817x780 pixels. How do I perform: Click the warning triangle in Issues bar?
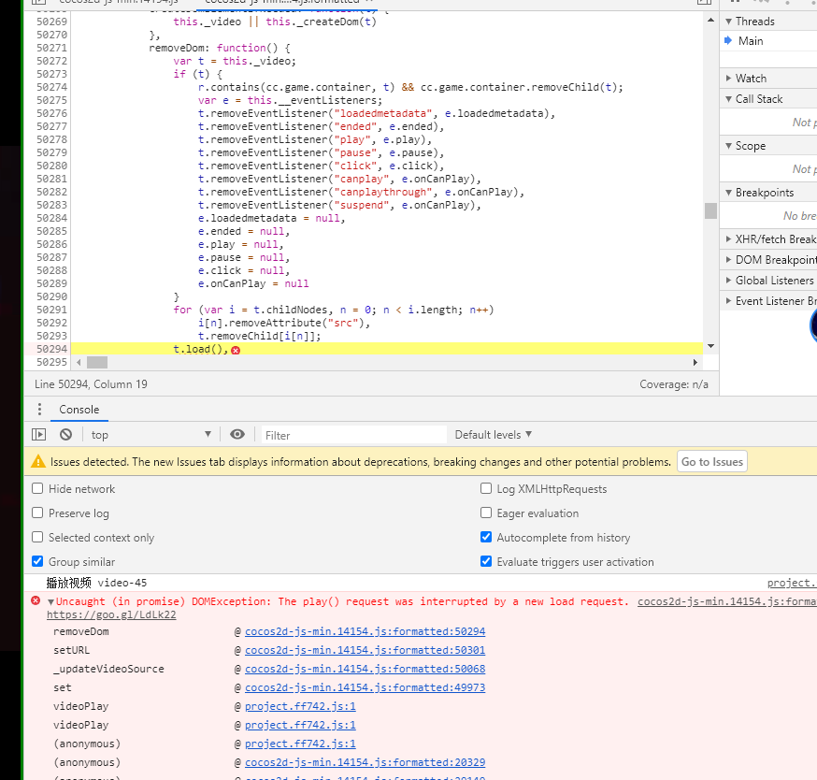[x=38, y=461]
